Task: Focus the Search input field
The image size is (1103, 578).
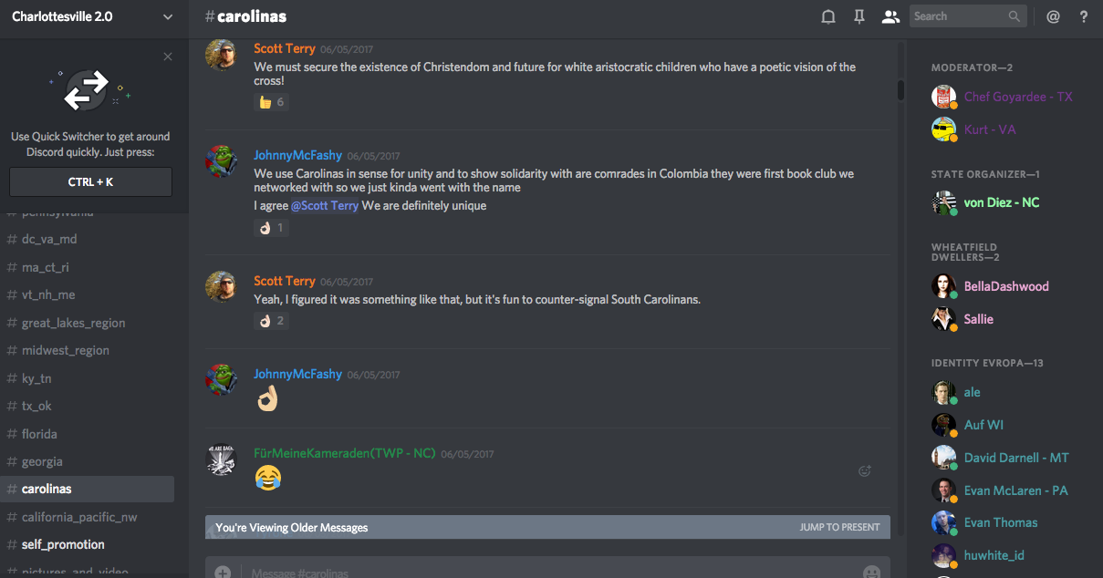Action: click(x=958, y=16)
